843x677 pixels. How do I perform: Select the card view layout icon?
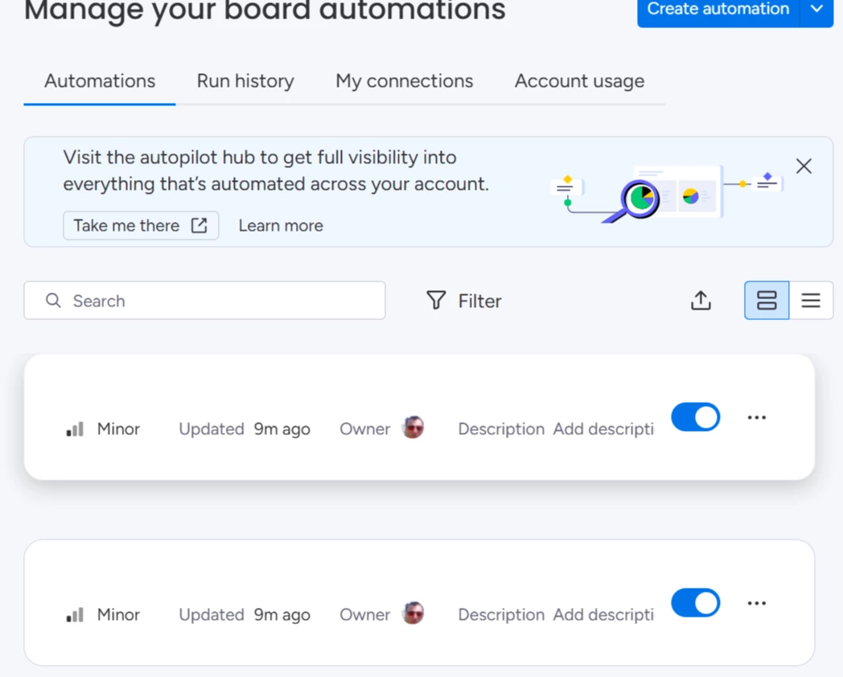pos(767,301)
